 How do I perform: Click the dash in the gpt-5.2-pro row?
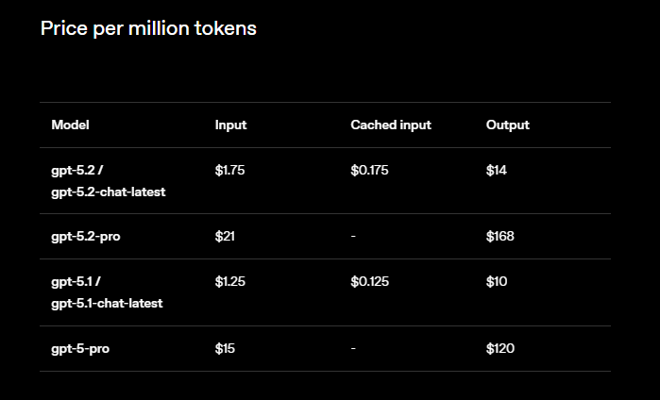point(353,236)
